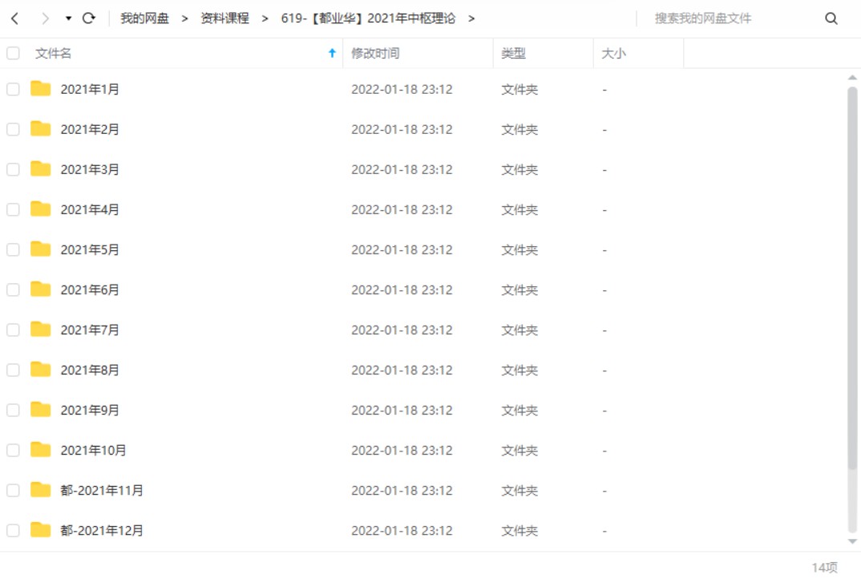Select the folder name 2021年1月
This screenshot has height=583, width=861.
(x=90, y=89)
